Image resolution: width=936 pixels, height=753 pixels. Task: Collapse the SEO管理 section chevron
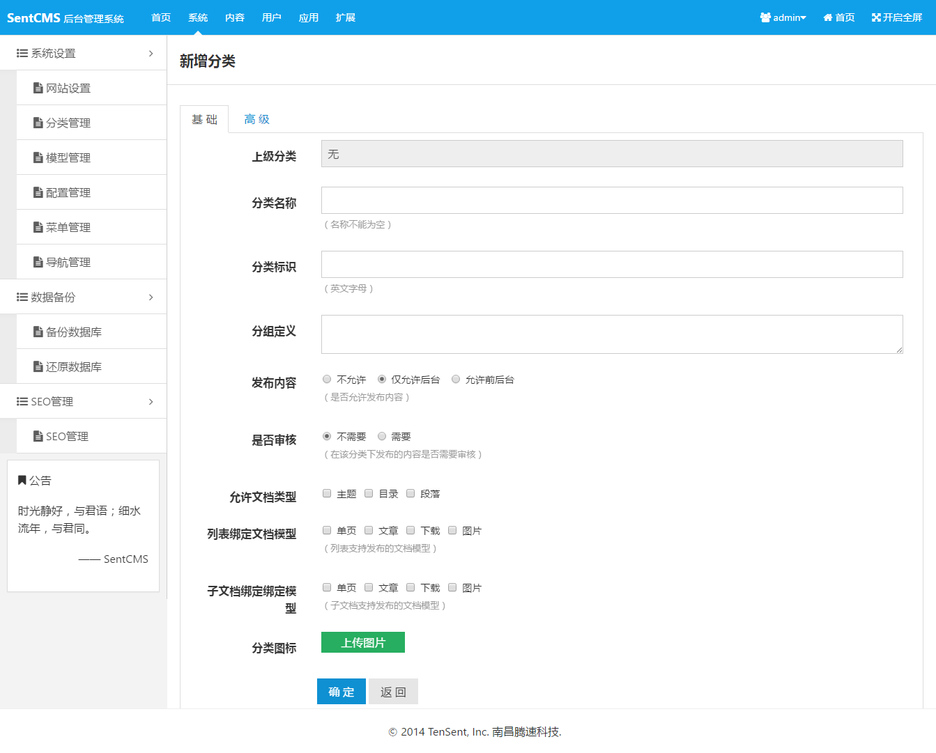(151, 402)
